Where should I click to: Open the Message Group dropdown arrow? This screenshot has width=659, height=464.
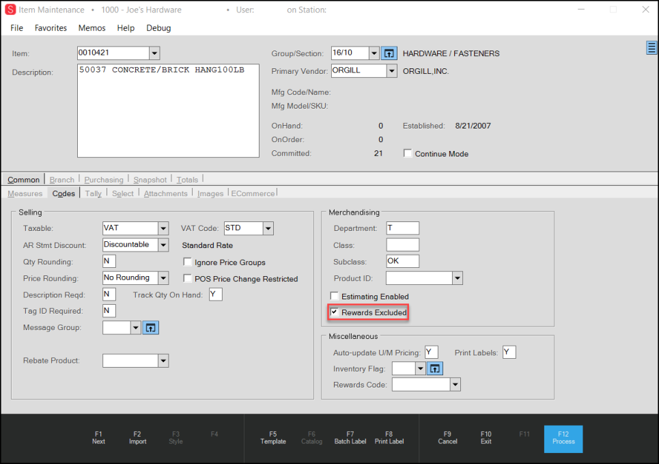(135, 328)
